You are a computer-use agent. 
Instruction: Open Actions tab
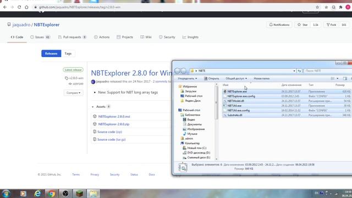pos(102,37)
